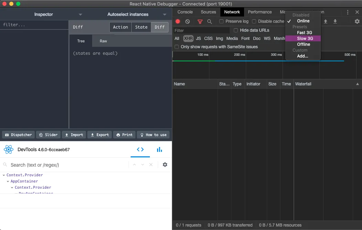362x230 pixels.
Task: Go to next search result arrow
Action: coord(142,165)
